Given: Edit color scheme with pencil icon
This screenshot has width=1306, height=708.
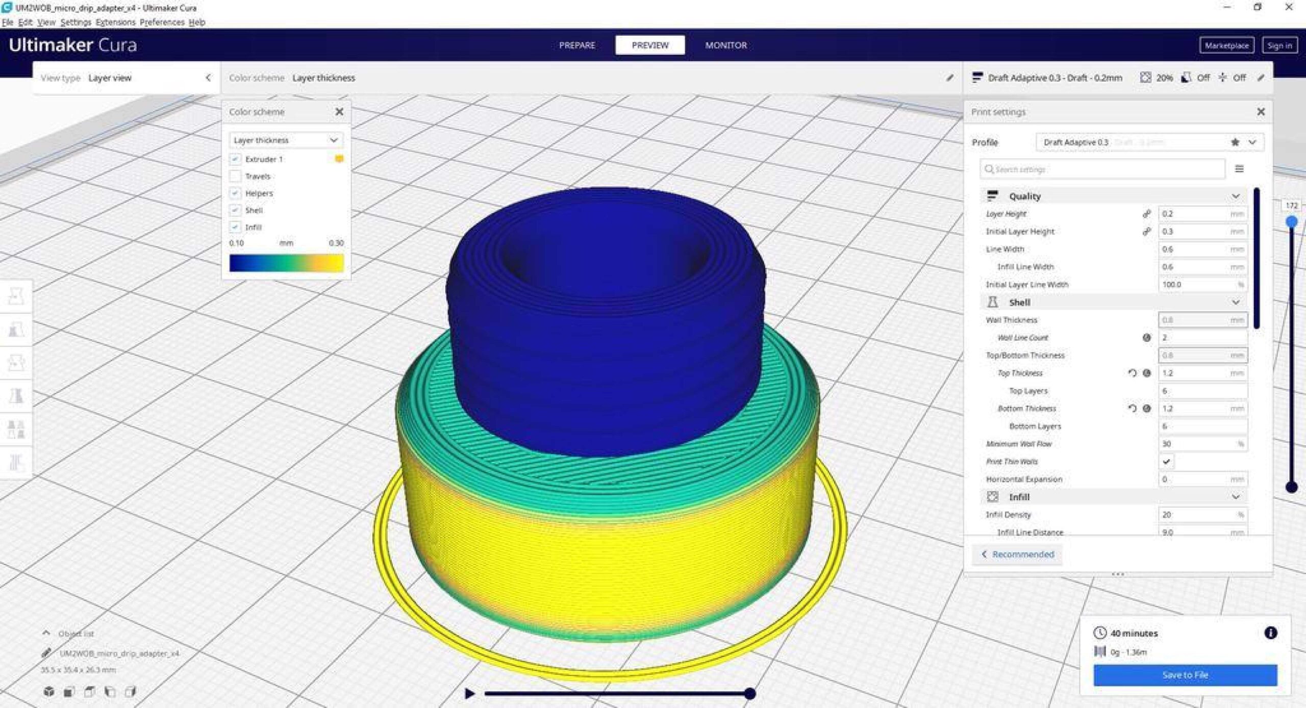Looking at the screenshot, I should [949, 78].
